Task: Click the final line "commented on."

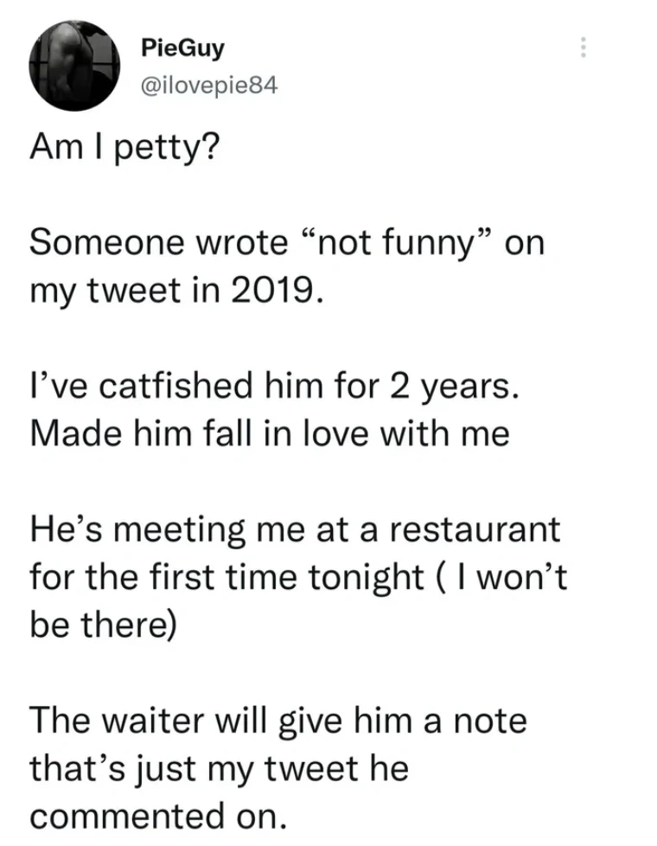Action: tap(158, 813)
